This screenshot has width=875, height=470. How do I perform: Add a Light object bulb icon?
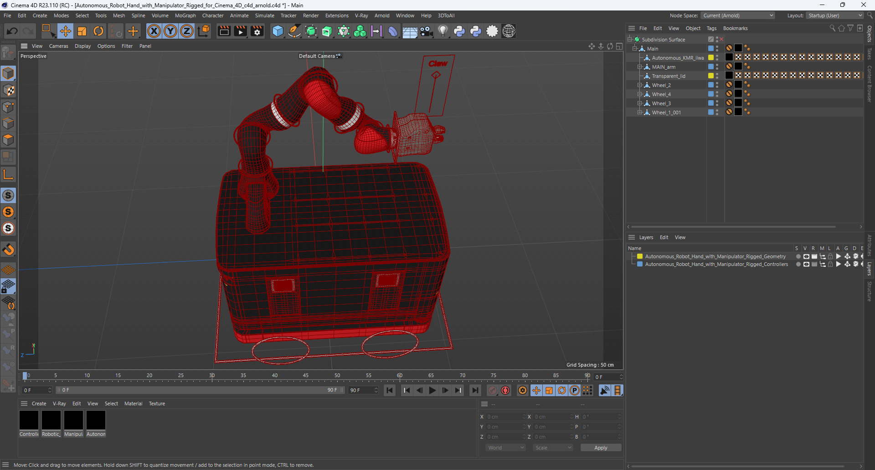[x=443, y=31]
